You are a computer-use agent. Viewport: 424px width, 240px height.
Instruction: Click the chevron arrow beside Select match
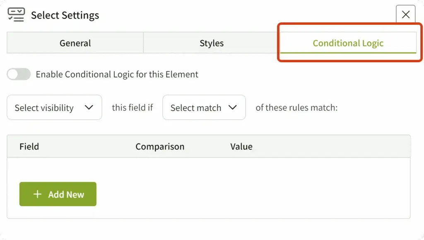(x=232, y=108)
